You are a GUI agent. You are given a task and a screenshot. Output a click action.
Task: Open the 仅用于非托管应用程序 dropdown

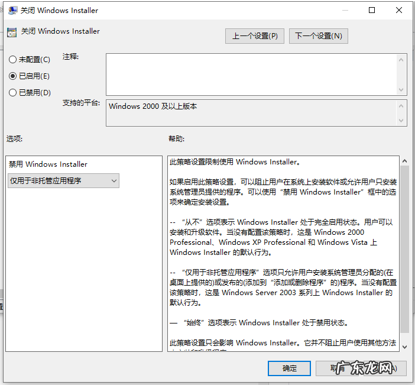(x=63, y=181)
